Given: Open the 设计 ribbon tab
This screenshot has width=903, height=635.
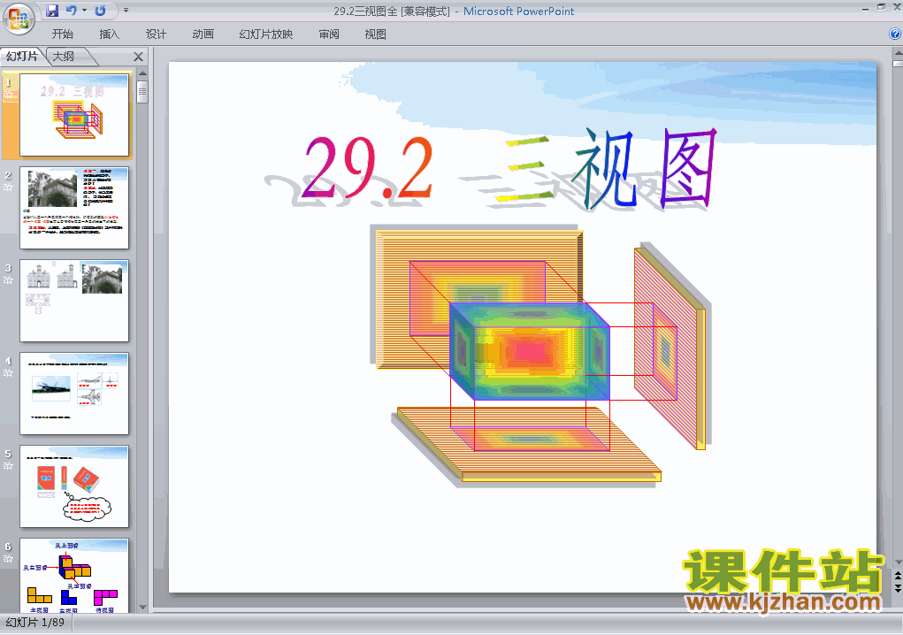Looking at the screenshot, I should [156, 34].
